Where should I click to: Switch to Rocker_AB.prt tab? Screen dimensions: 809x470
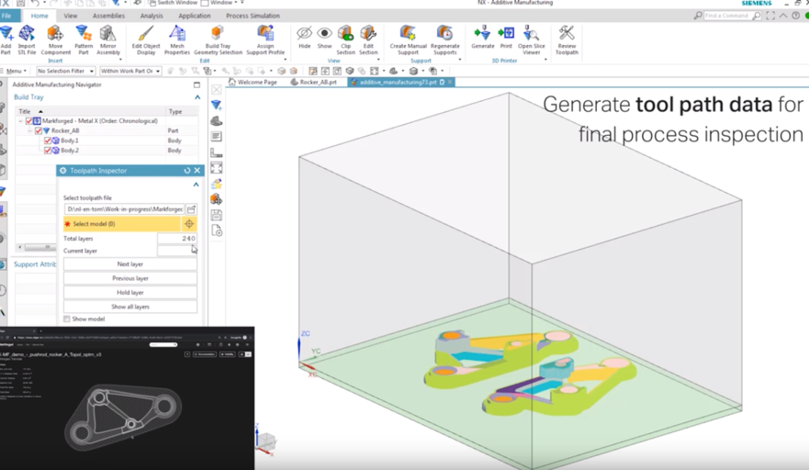tap(314, 82)
